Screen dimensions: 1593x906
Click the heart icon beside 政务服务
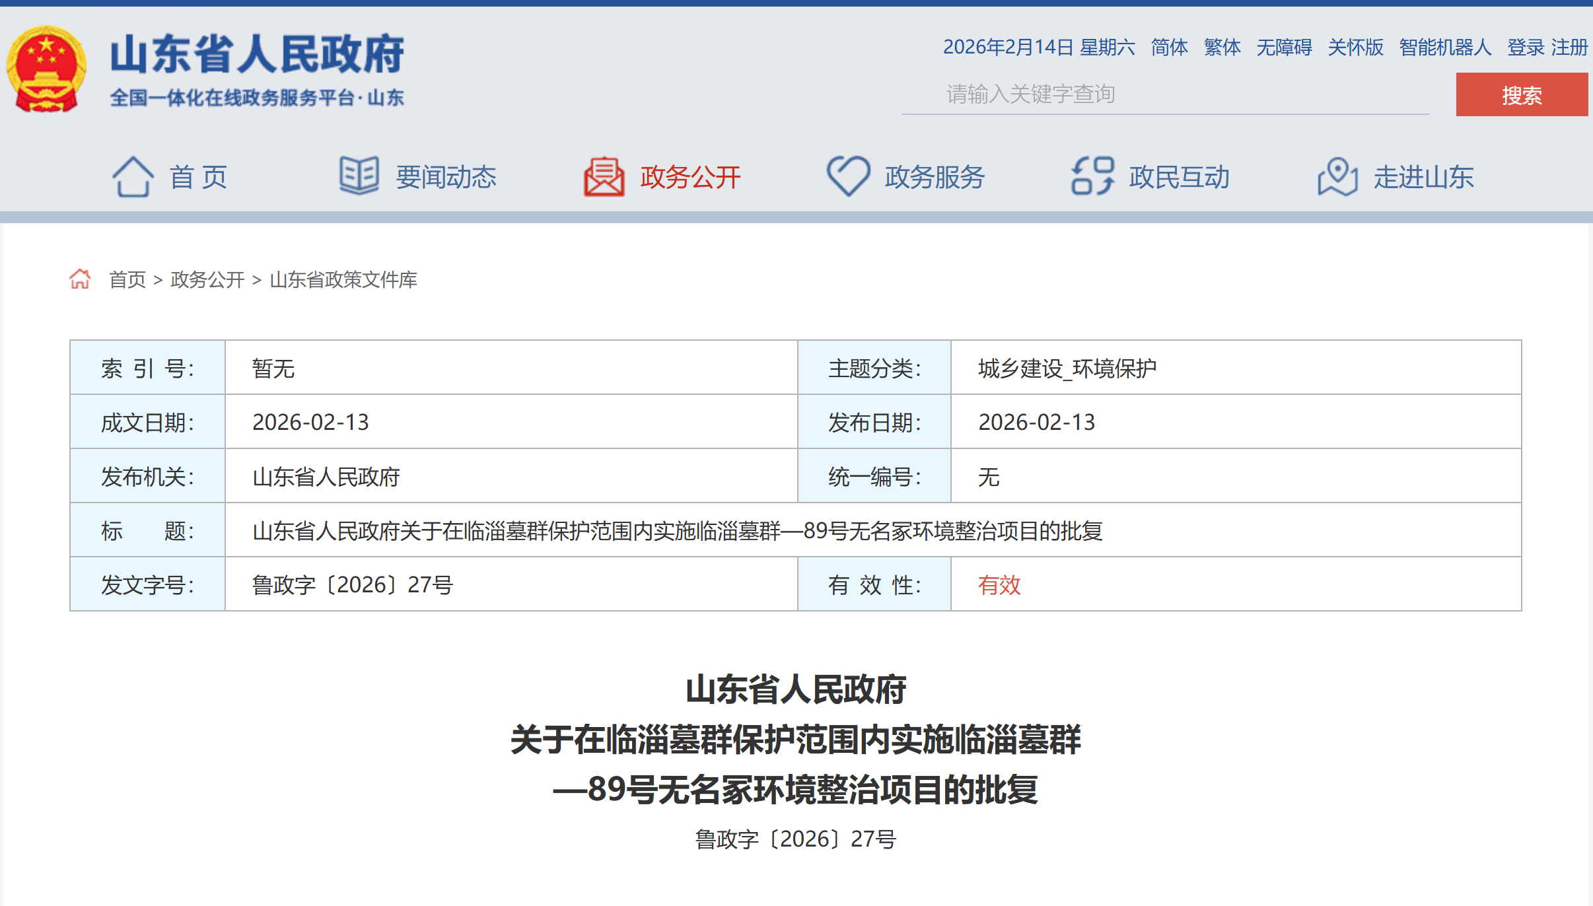click(x=849, y=176)
